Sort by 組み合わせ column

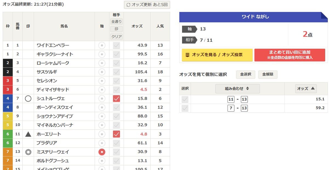coord(237,88)
